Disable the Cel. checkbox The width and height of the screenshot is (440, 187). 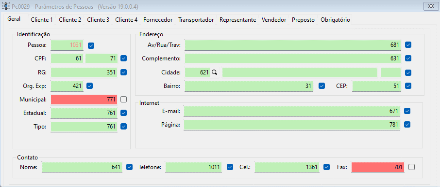point(326,167)
